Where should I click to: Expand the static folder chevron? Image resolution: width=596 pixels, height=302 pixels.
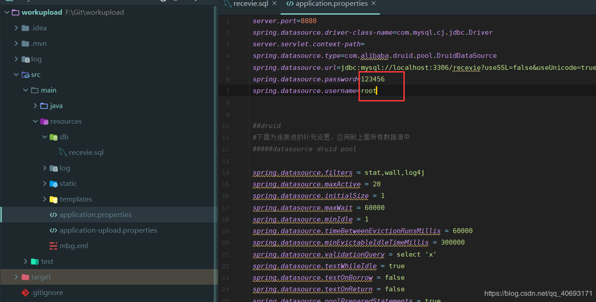[x=44, y=184]
